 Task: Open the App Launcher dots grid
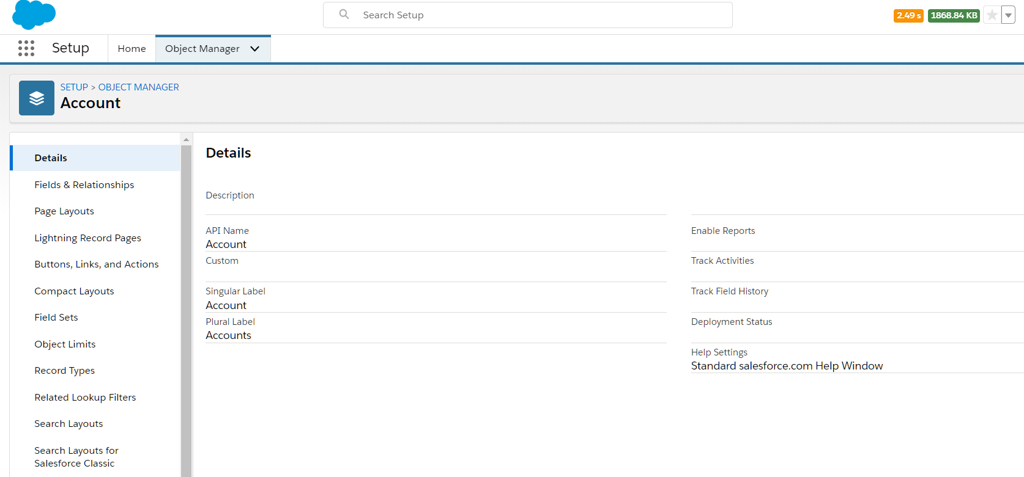26,48
